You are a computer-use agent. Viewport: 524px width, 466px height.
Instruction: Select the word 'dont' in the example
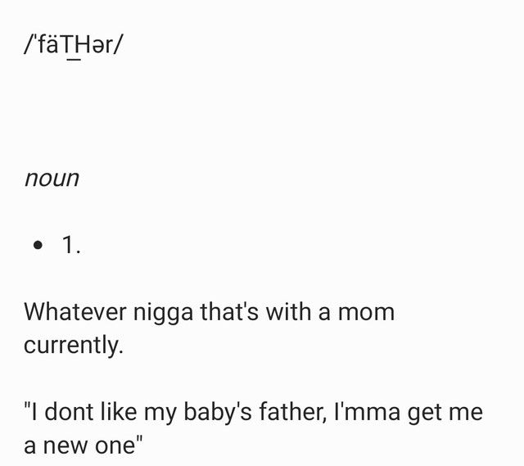69,411
